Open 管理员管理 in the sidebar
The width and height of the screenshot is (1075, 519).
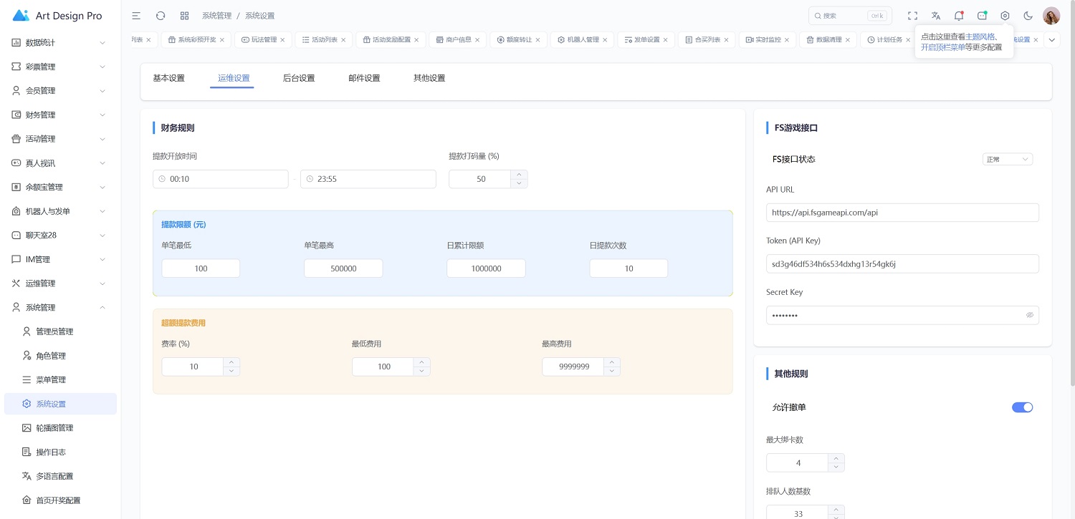pos(54,331)
